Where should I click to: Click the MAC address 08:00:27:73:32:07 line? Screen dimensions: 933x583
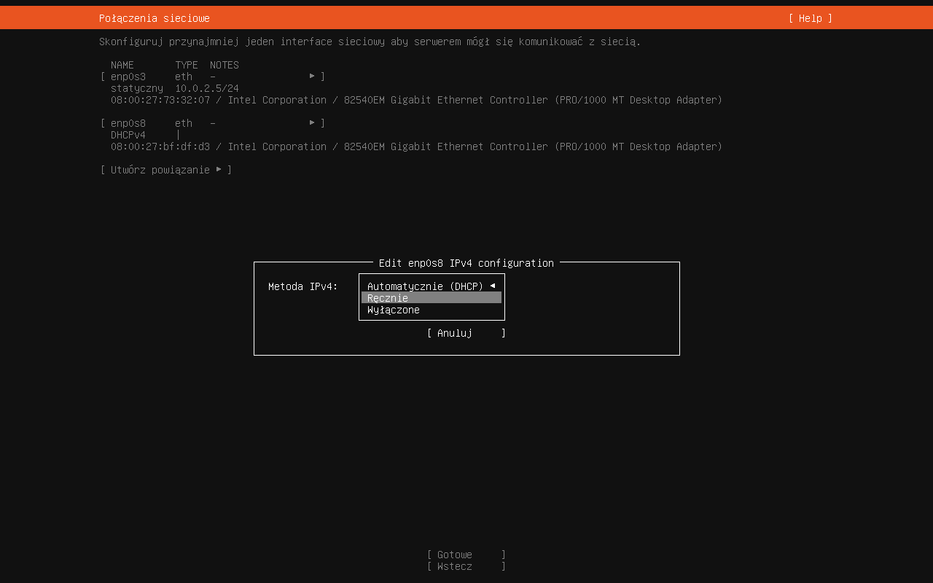pyautogui.click(x=416, y=100)
